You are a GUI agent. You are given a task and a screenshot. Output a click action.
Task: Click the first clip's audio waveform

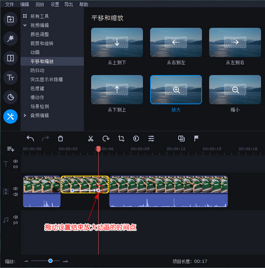(x=42, y=200)
